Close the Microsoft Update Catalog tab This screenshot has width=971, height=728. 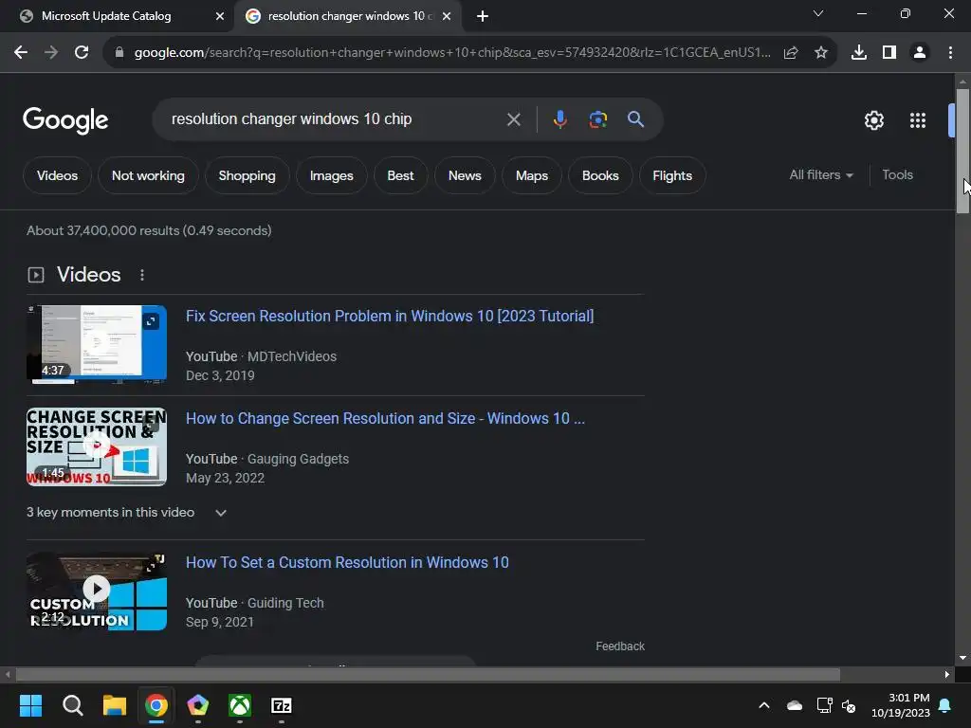coord(219,16)
